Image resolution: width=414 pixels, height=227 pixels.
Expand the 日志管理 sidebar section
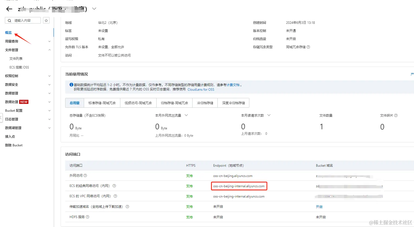[x=28, y=119]
